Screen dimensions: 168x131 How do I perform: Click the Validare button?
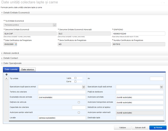(122, 127)
